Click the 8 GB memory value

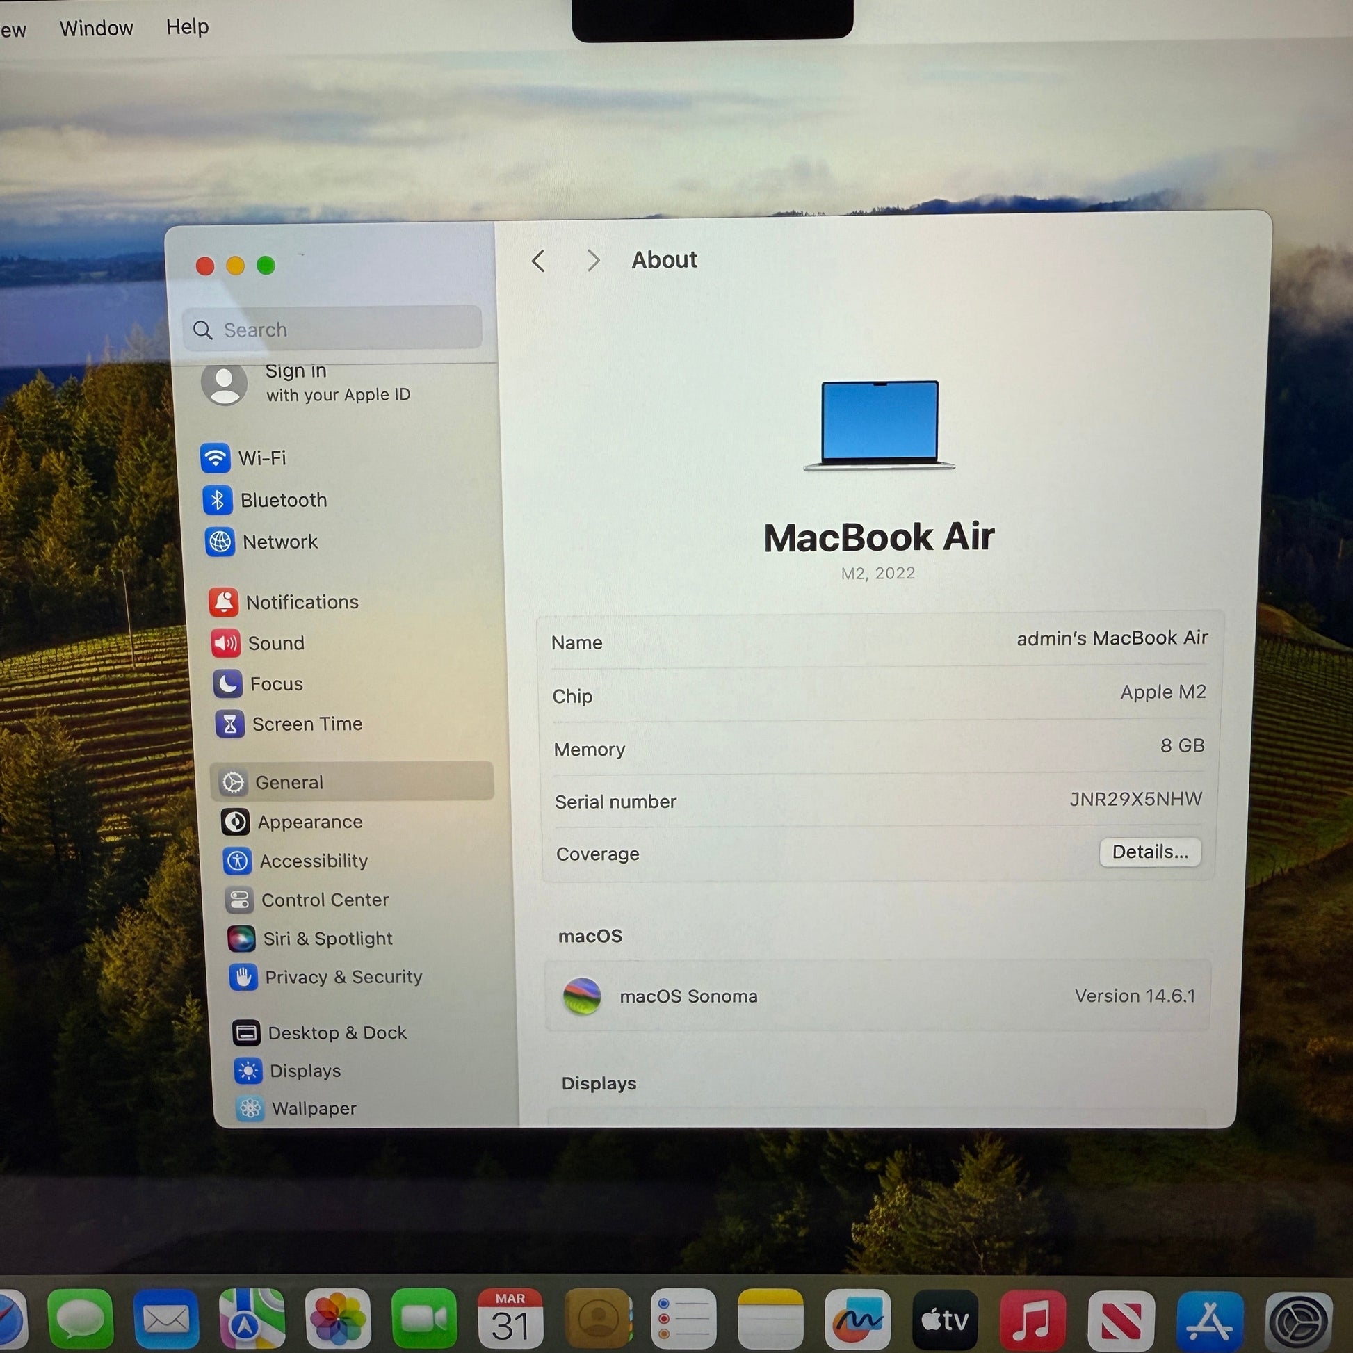[1183, 745]
